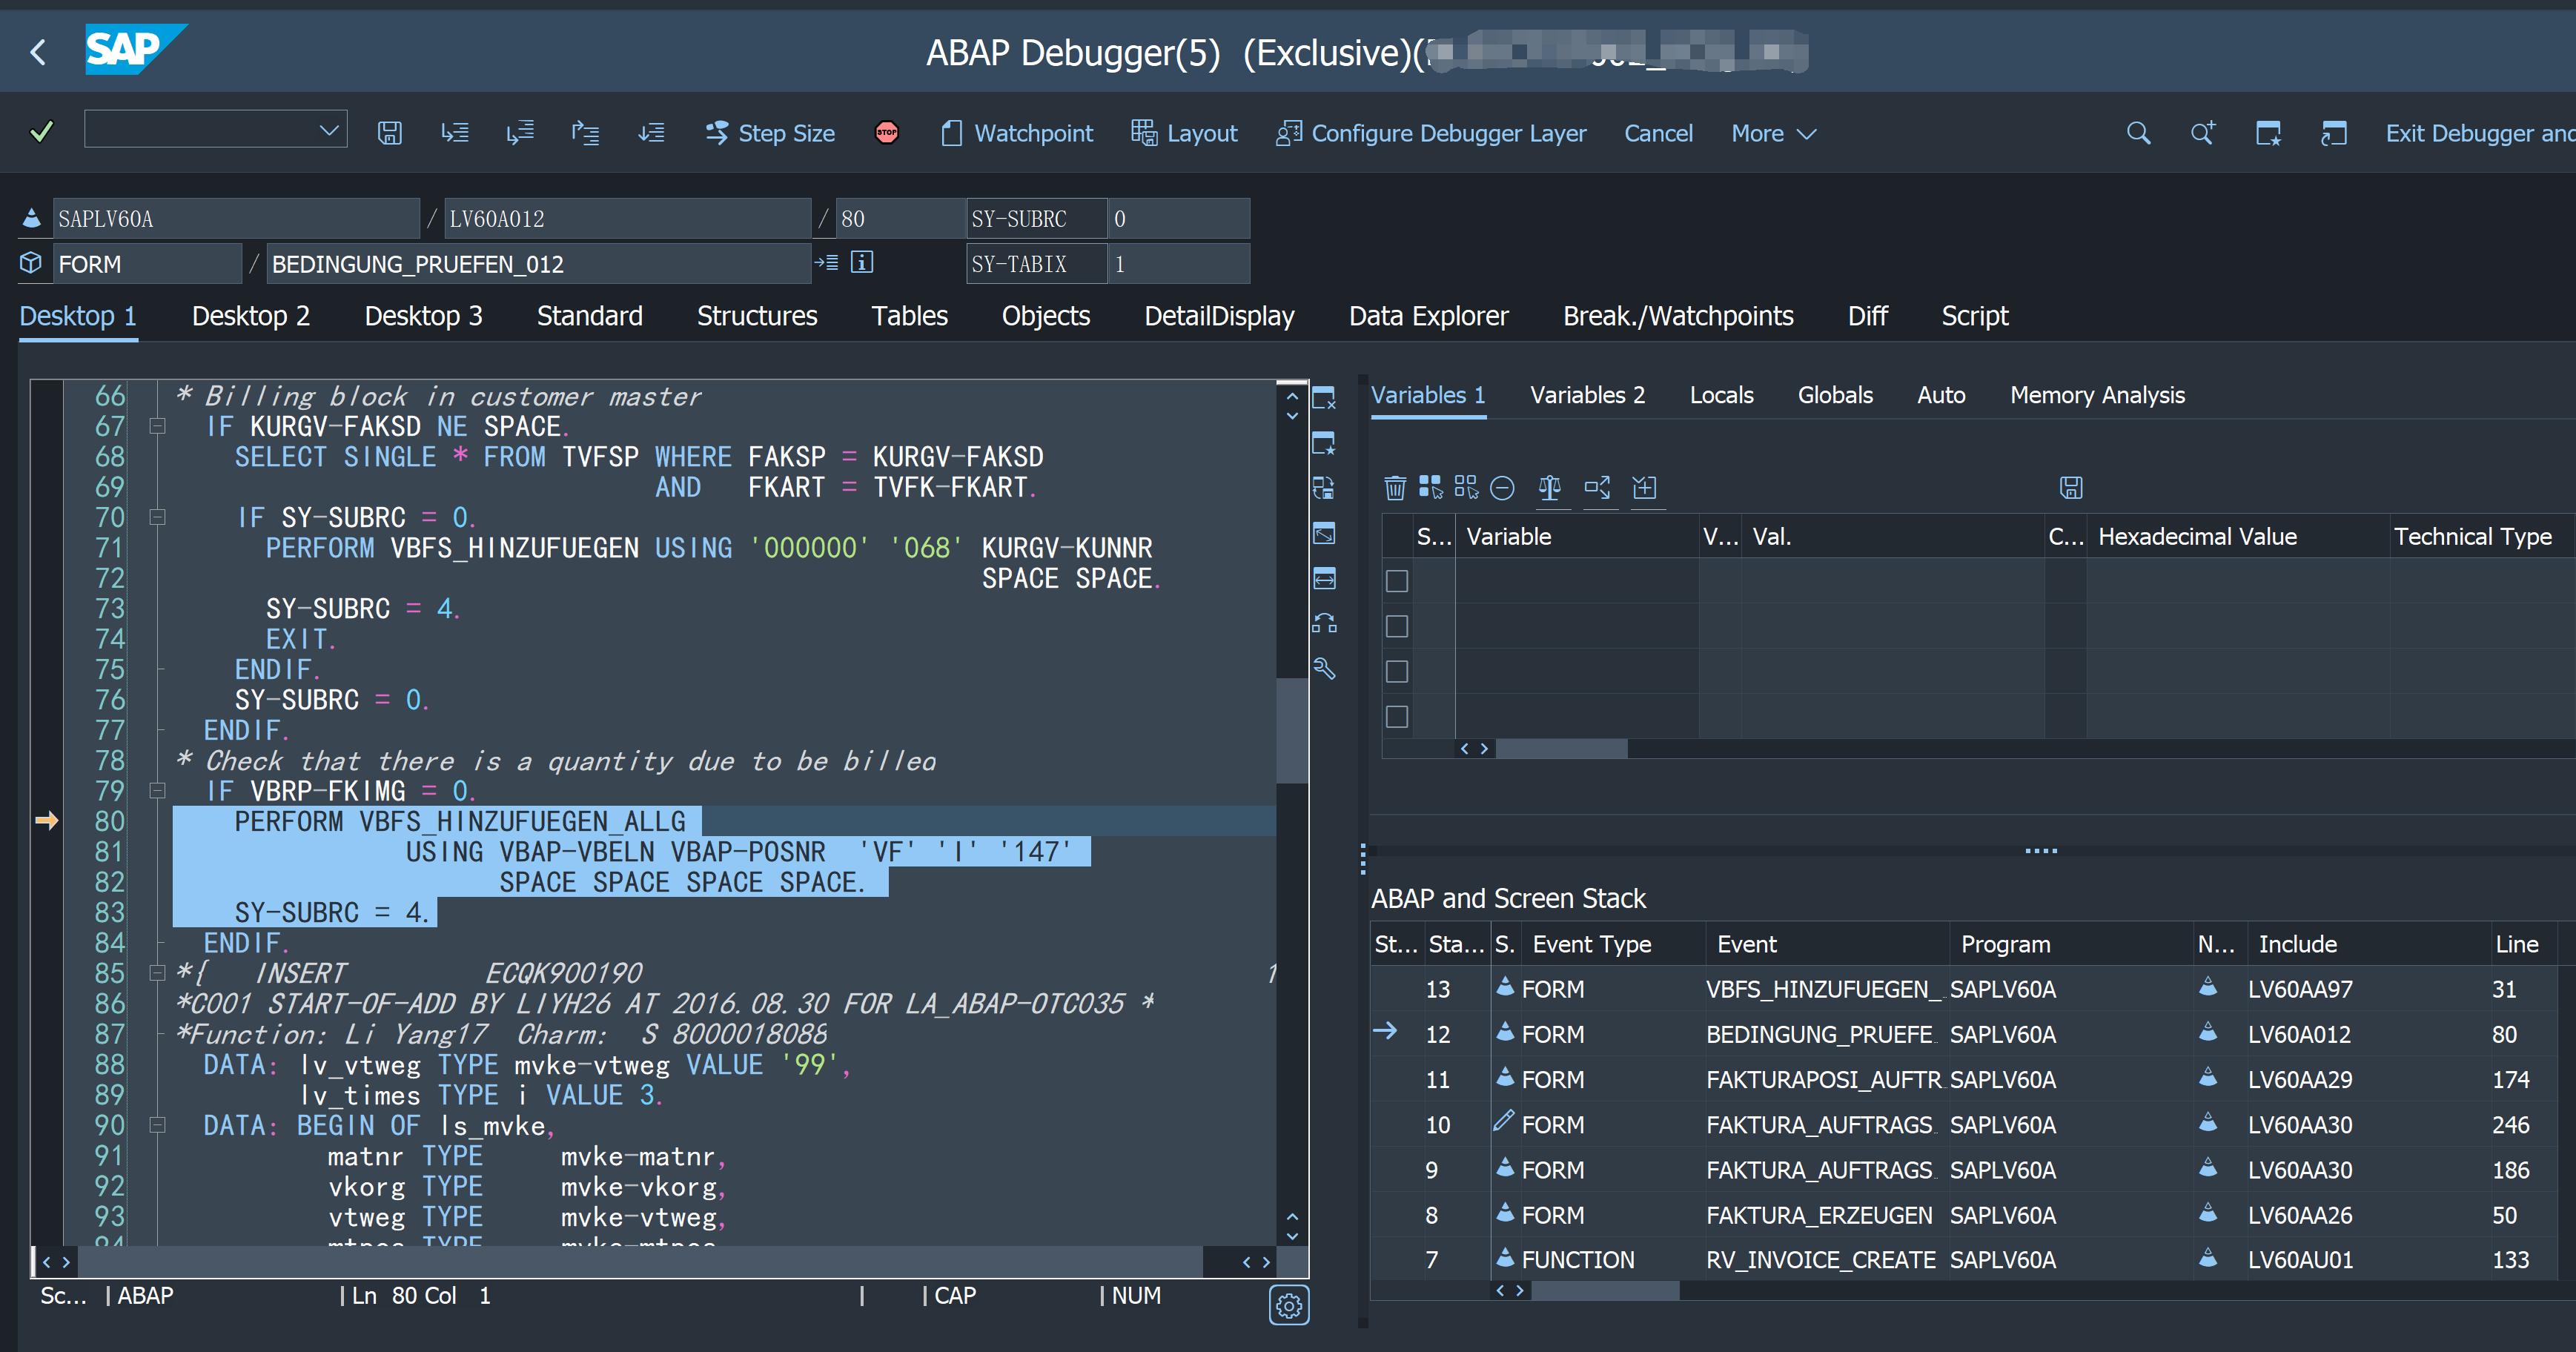The height and width of the screenshot is (1352, 2576).
Task: Collapse the IF block at line 67
Action: pyautogui.click(x=157, y=426)
